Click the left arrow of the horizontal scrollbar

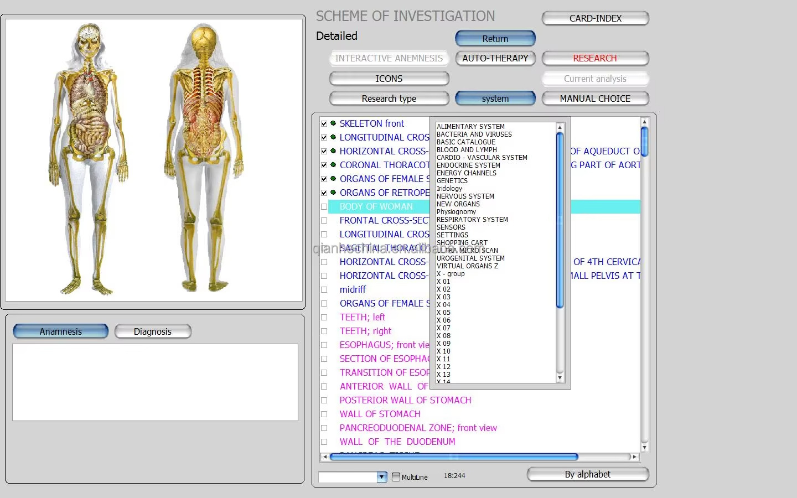point(324,457)
